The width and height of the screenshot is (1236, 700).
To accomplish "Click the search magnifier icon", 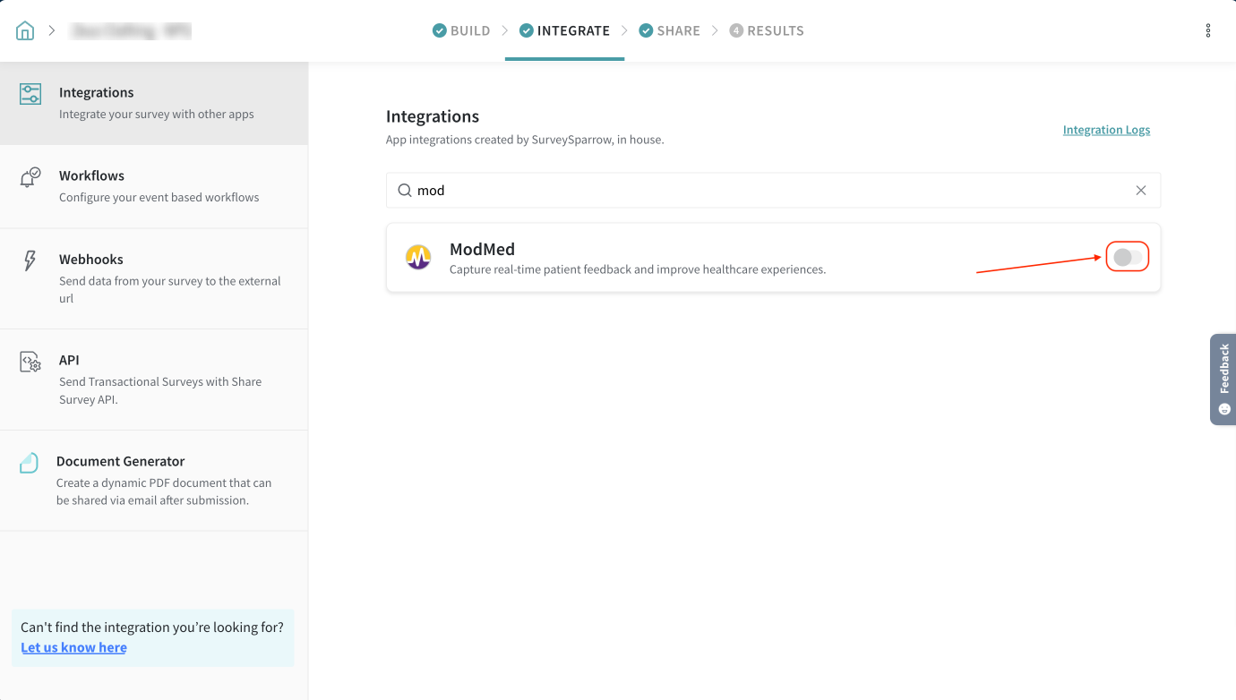I will click(405, 191).
